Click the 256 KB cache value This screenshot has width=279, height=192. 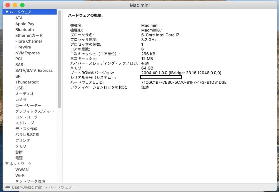[148, 54]
